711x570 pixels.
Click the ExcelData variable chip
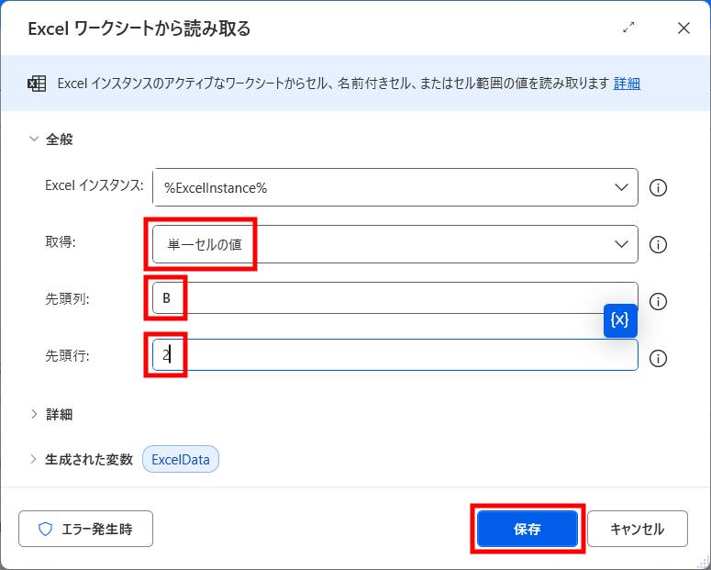point(181,459)
